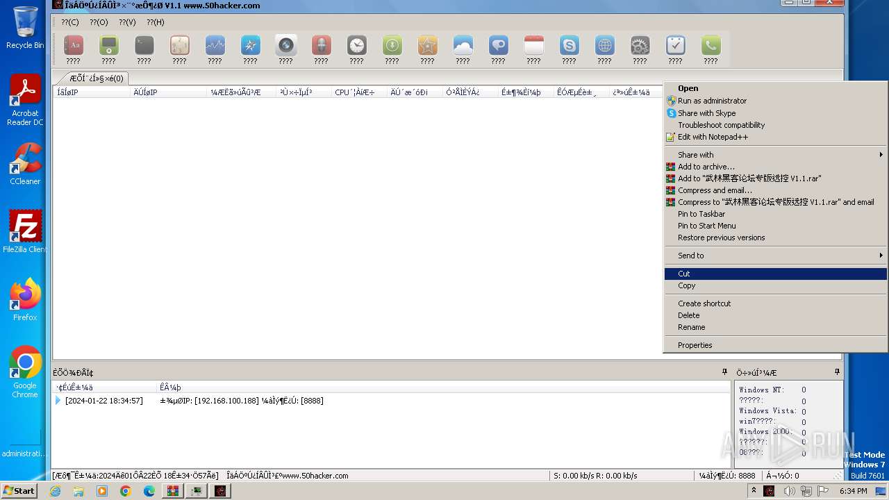Expand the Send to submenu
This screenshot has height=500, width=889.
(775, 256)
